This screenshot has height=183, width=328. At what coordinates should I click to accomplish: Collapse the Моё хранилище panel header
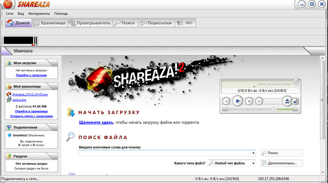32,86
